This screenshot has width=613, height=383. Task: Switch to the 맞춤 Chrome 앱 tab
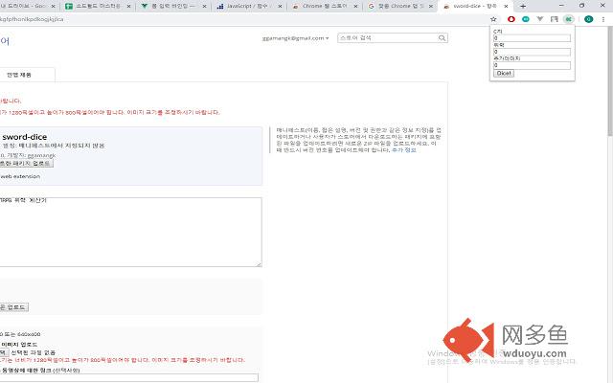pyautogui.click(x=400, y=7)
